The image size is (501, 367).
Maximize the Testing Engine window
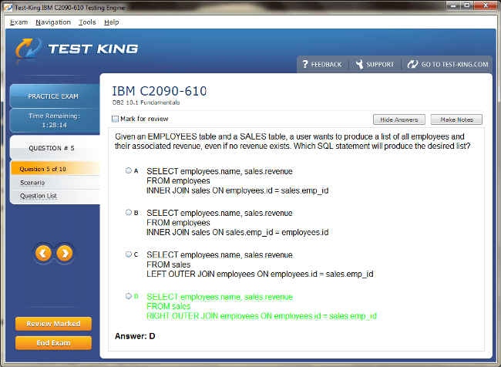[467, 5]
